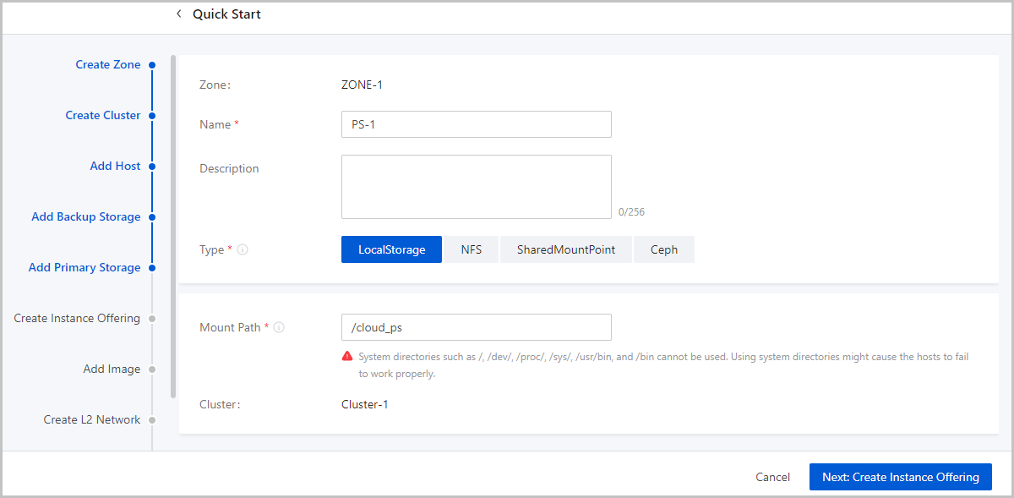Viewport: 1014px width, 498px height.
Task: Select the Ceph storage type
Action: point(664,249)
